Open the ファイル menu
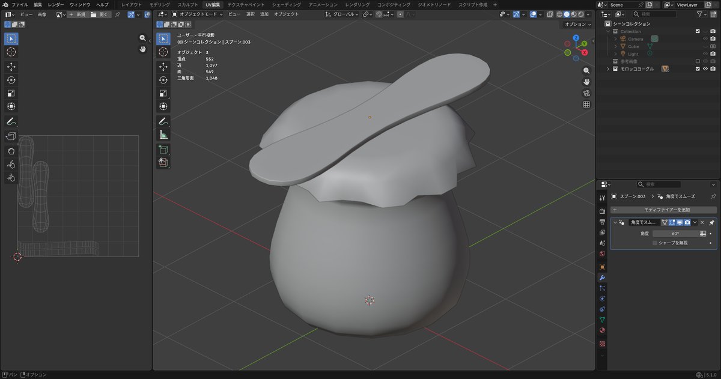The image size is (721, 379). pos(19,4)
